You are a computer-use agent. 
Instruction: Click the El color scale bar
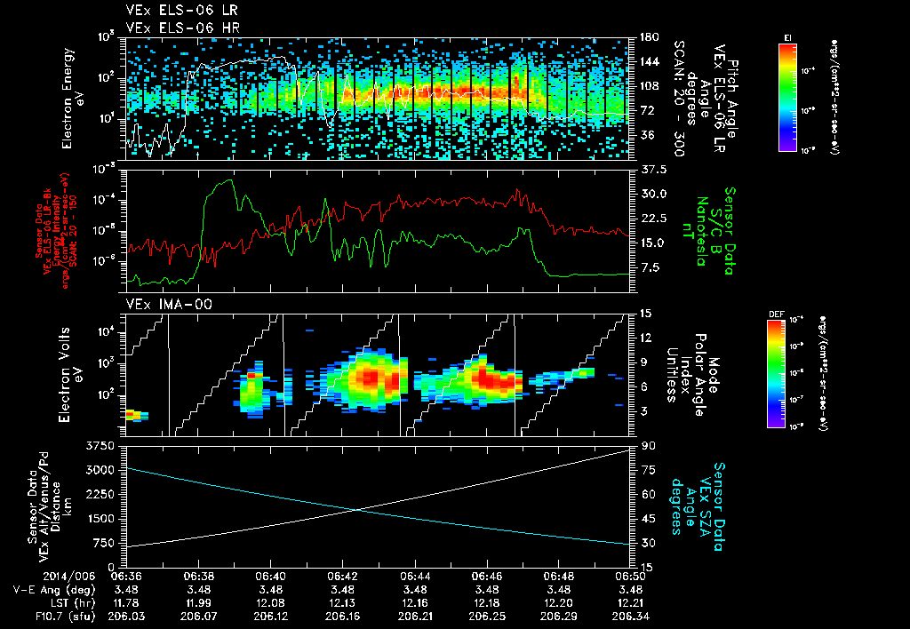(787, 97)
